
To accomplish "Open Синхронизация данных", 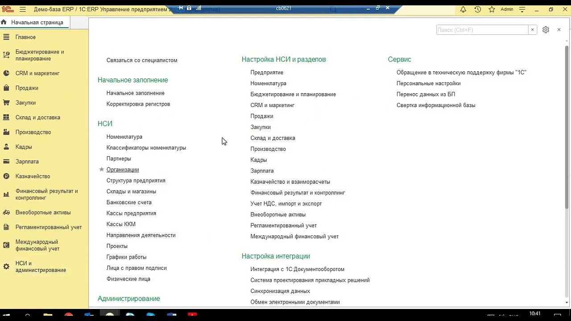I will pos(280,291).
